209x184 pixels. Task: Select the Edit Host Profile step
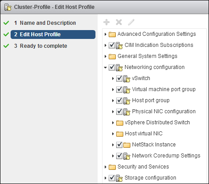(x=53, y=34)
